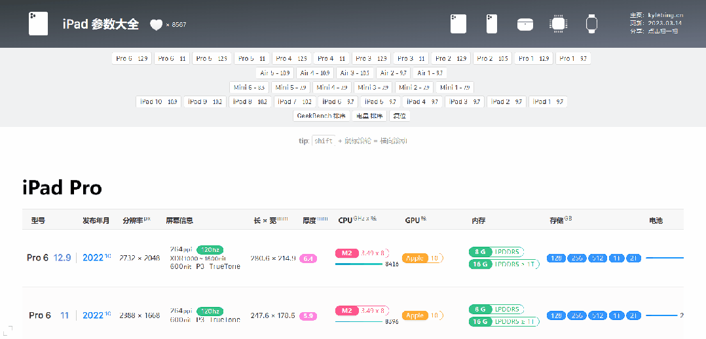Jump to Pro 1 9.7 model
Screen dimensions: 706x339
[x=573, y=58]
